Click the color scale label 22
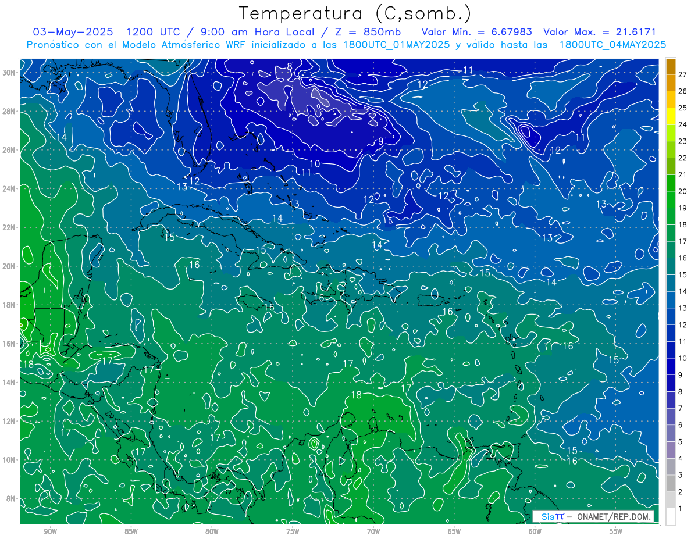The height and width of the screenshot is (539, 698). [682, 158]
